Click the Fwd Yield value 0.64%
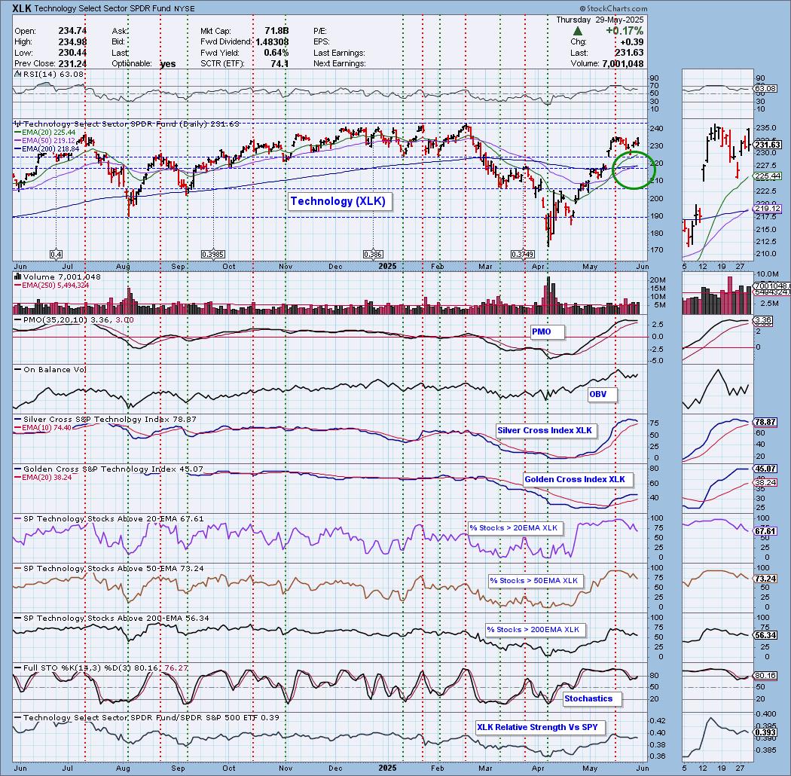The image size is (791, 776). coord(276,53)
